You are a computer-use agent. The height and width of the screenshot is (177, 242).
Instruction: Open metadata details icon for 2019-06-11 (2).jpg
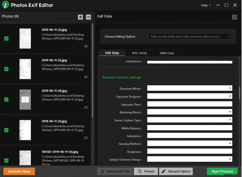(86, 46)
